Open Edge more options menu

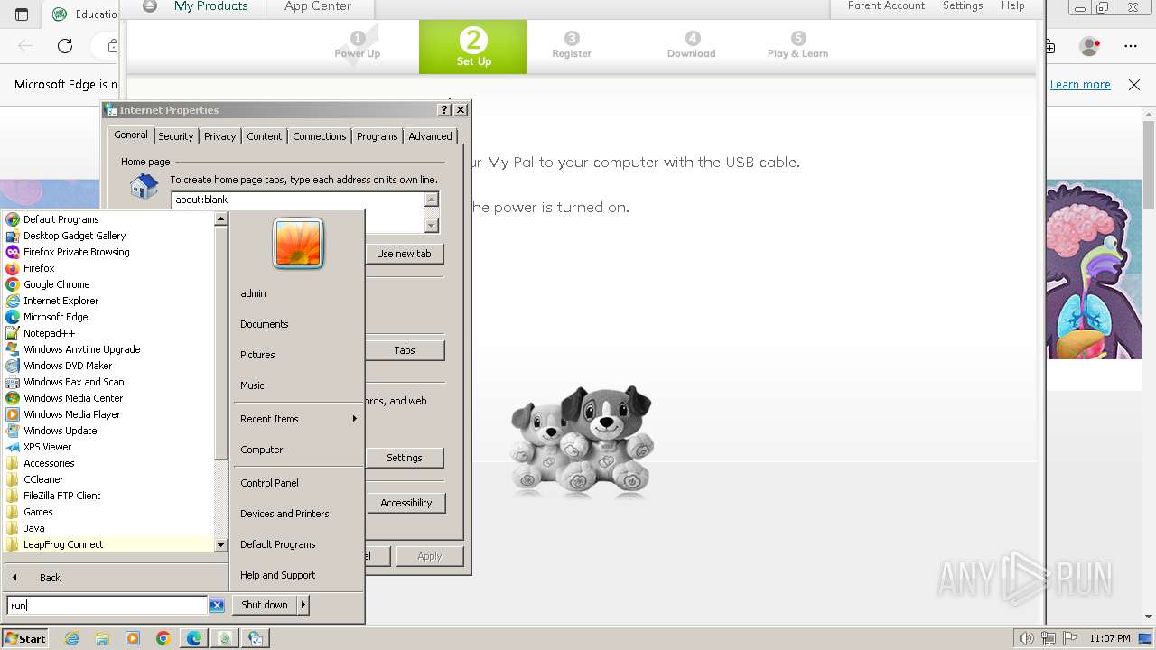point(1131,46)
